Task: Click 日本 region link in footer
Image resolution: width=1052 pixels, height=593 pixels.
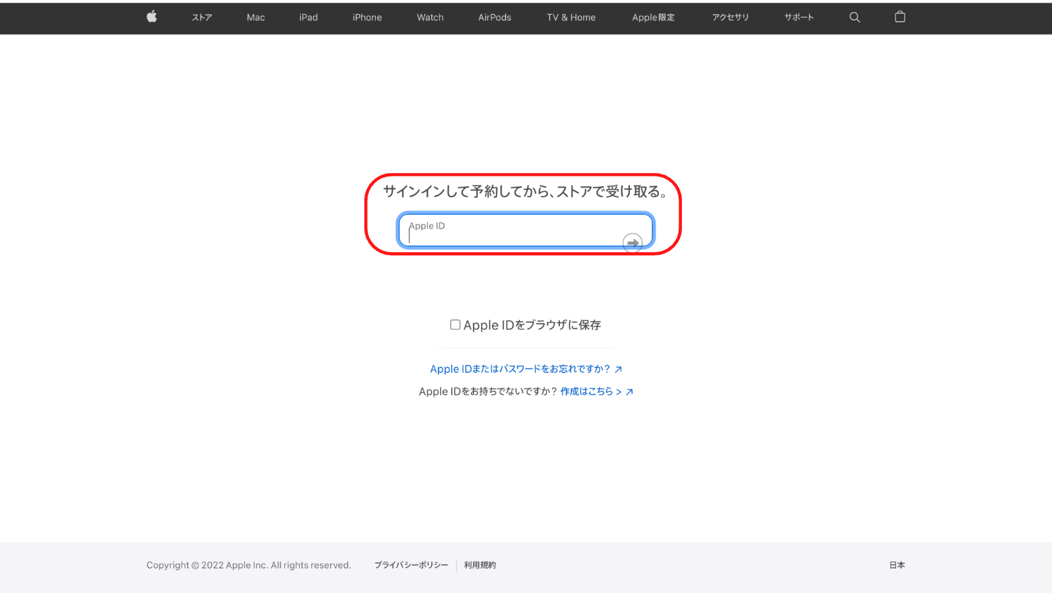Action: click(897, 565)
